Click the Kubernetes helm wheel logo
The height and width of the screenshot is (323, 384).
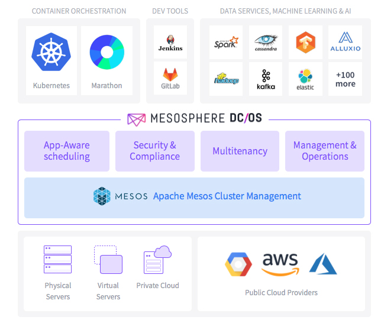click(51, 52)
